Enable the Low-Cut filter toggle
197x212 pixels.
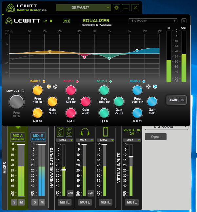(23, 91)
